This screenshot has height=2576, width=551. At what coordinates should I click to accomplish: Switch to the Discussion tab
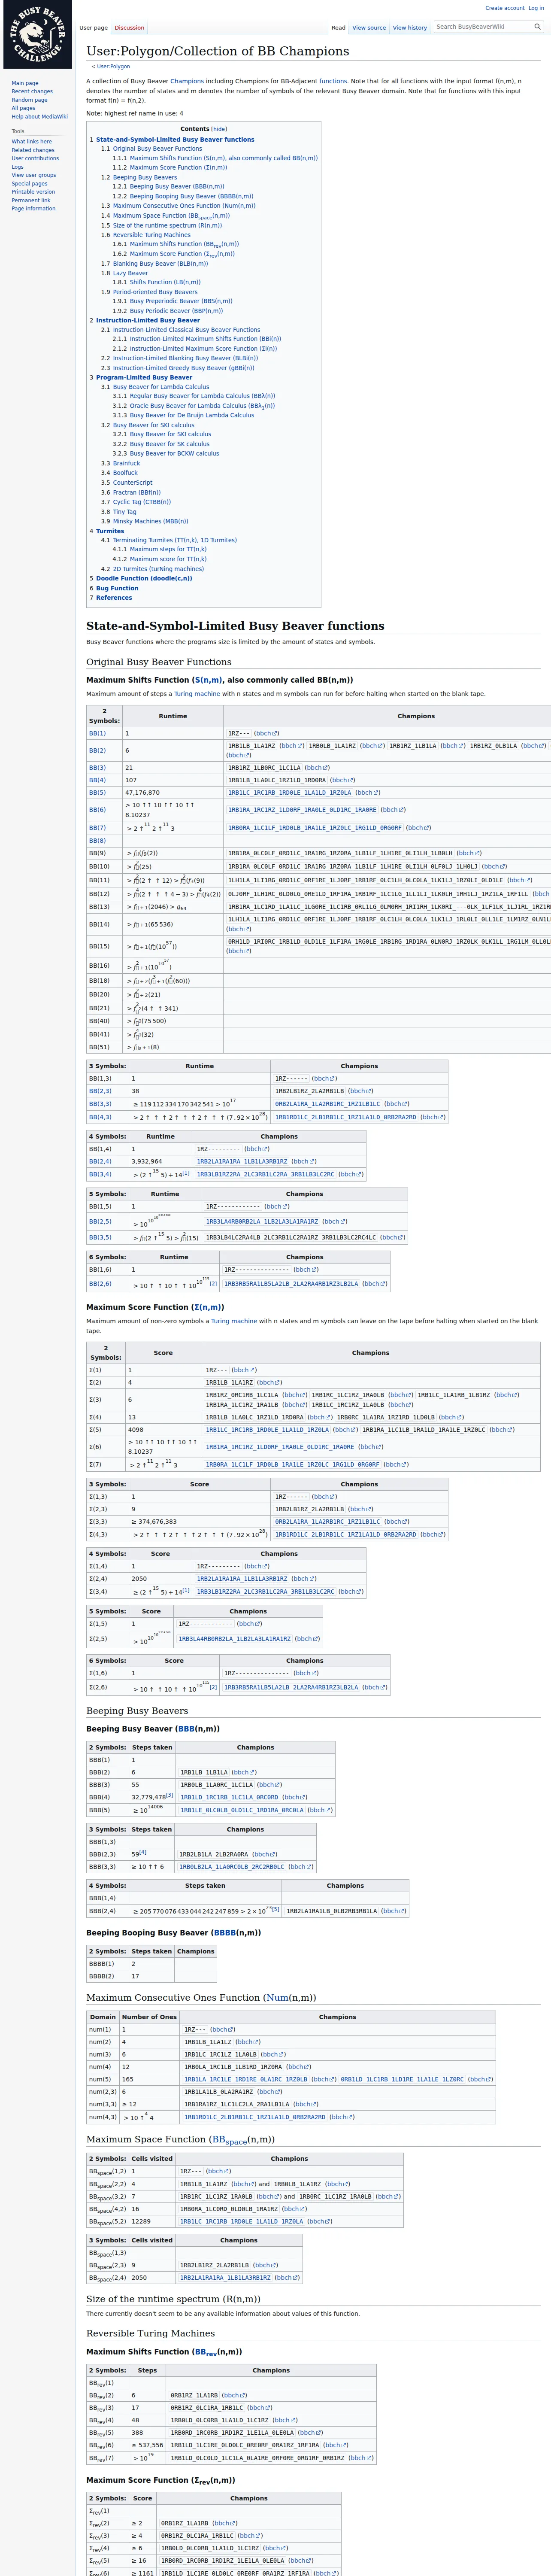[x=129, y=28]
